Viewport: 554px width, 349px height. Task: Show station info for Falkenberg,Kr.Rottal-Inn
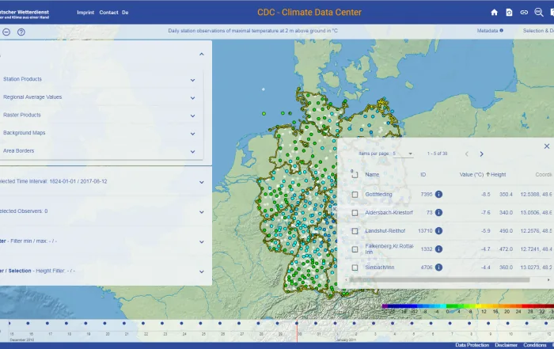tap(438, 249)
